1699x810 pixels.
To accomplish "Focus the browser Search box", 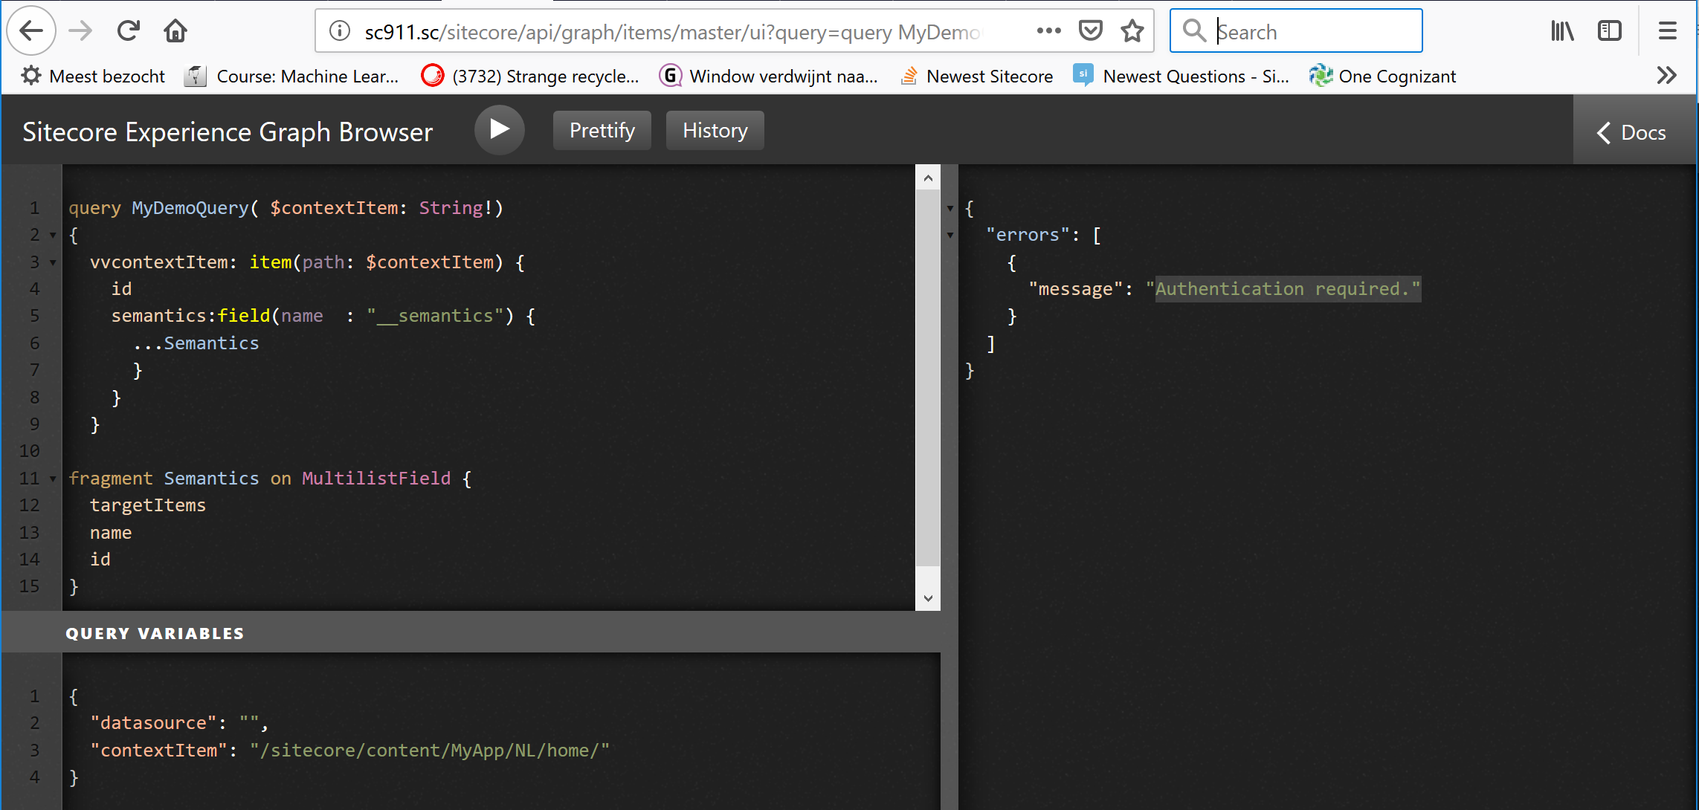I will 1296,31.
